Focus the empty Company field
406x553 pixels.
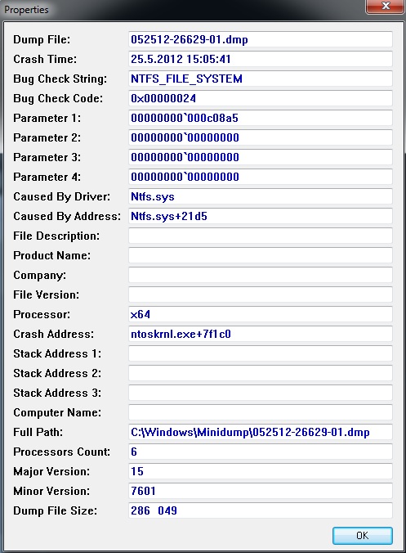[261, 275]
